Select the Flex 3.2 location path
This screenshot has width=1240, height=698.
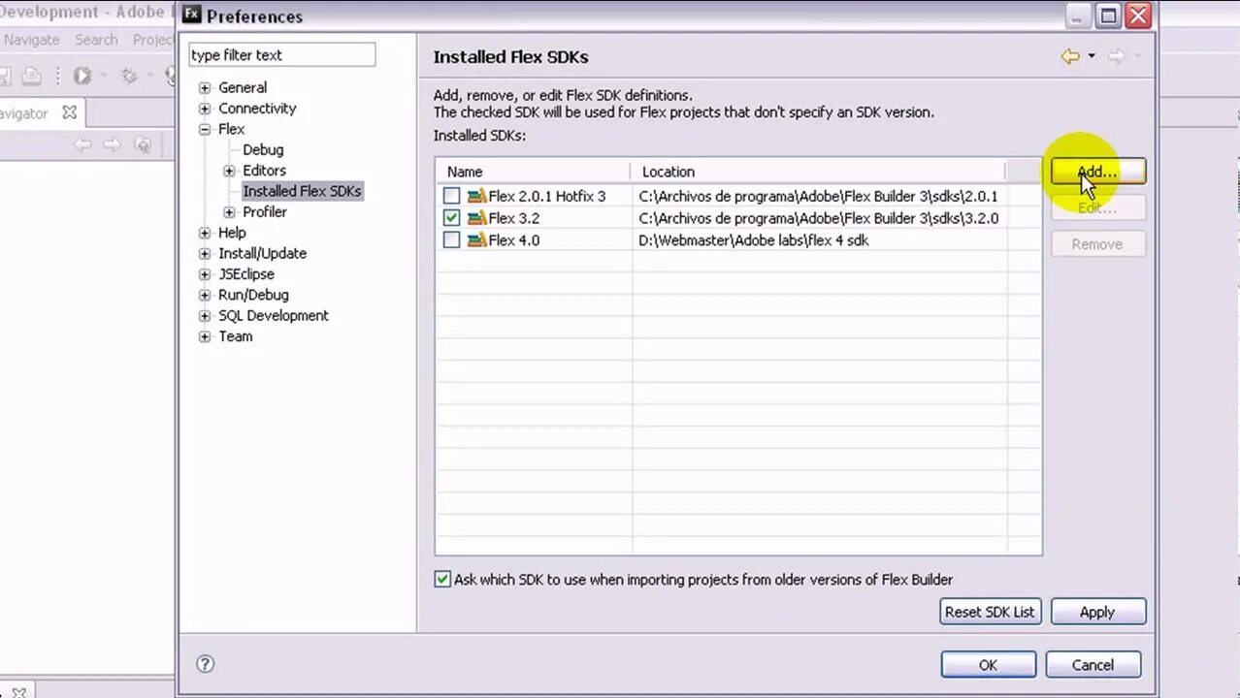click(819, 218)
